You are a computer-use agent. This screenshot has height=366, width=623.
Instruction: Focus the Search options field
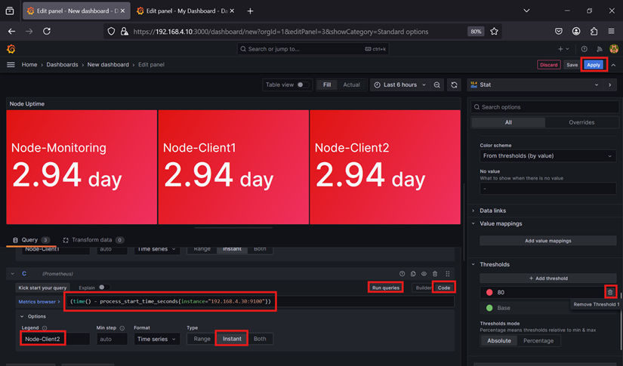coord(544,107)
